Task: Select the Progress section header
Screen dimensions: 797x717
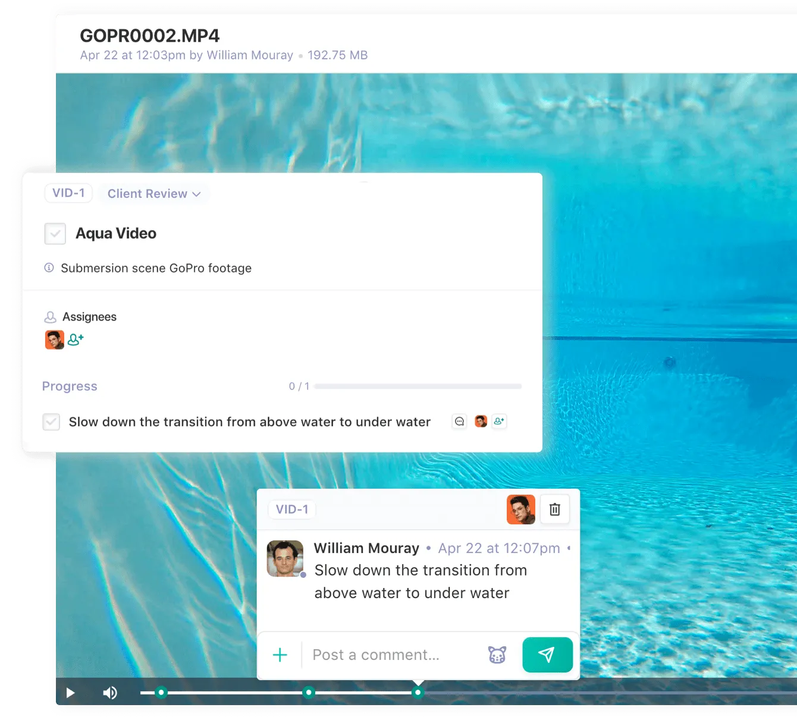Action: [x=70, y=386]
